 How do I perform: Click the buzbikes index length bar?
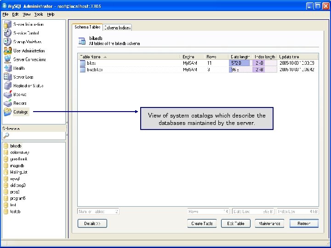coord(265,70)
